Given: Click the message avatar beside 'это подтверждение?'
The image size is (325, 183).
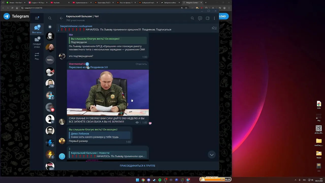Looking at the screenshot, I should (62, 56).
